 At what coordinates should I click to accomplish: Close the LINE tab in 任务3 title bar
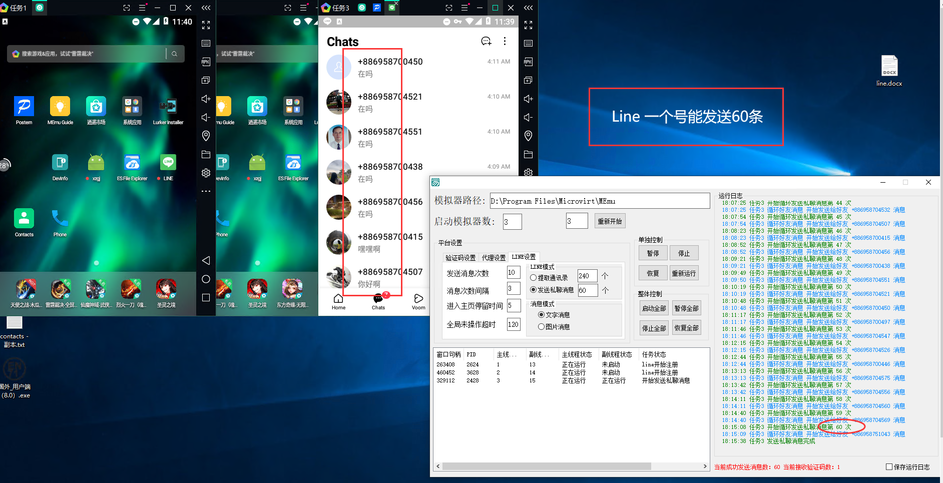click(396, 3)
